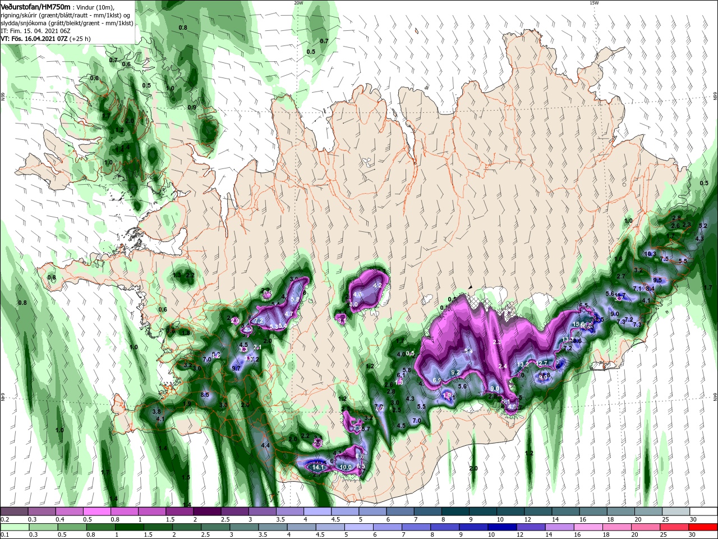Click the white 30 swatch in the snow legend
Viewport: 718px width, 539px height.
click(704, 511)
